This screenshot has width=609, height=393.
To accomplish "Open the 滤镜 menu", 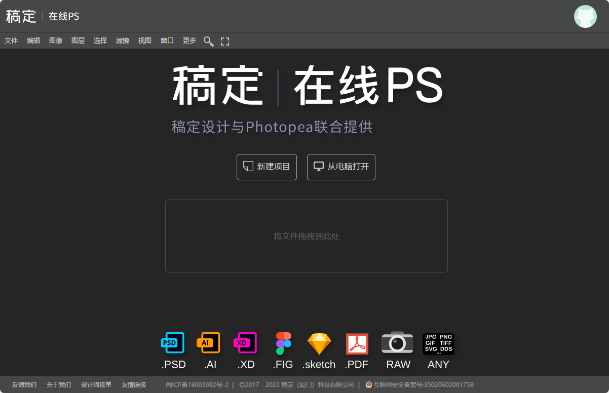I will coord(122,41).
